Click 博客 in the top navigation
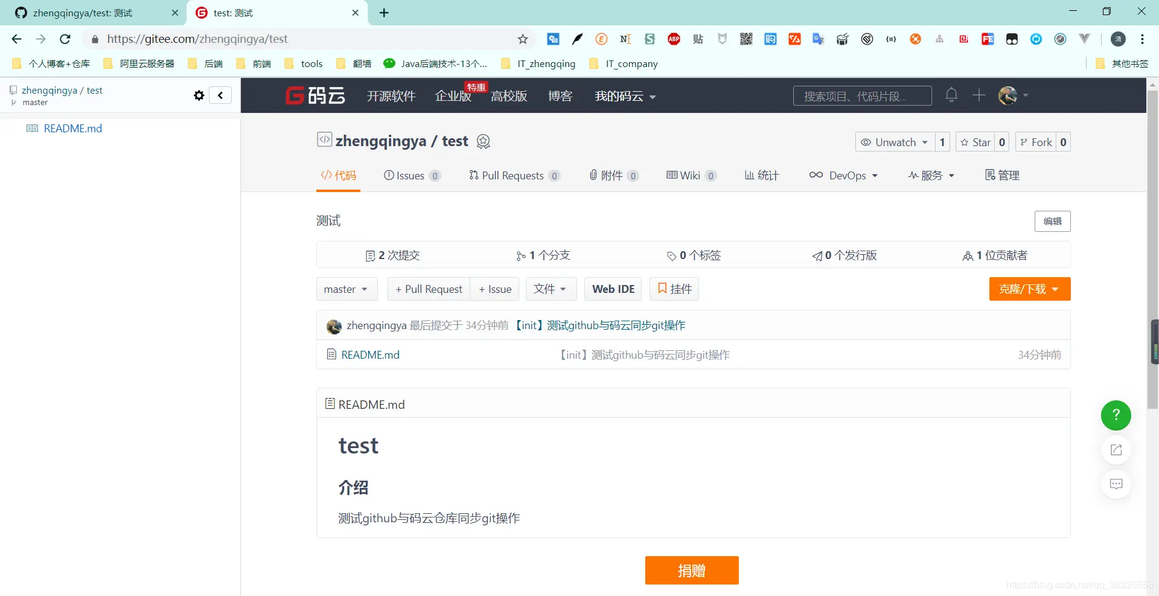 [560, 96]
